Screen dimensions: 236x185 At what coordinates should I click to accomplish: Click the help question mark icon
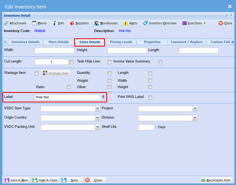pyautogui.click(x=231, y=16)
